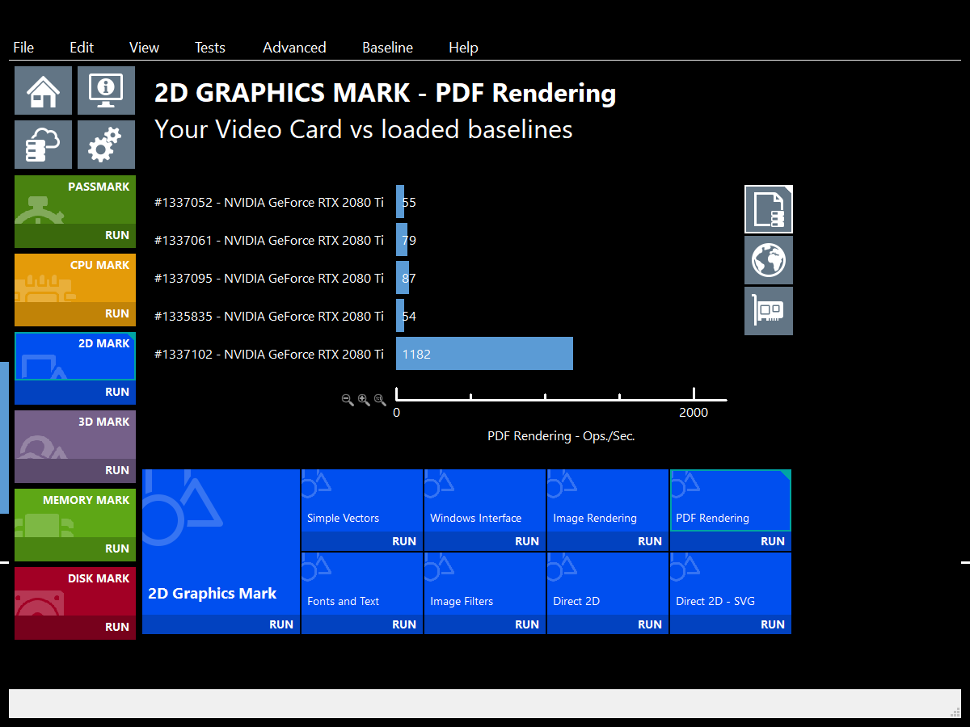Run the Image Filters test
Screen dimensions: 970x727
[485, 624]
